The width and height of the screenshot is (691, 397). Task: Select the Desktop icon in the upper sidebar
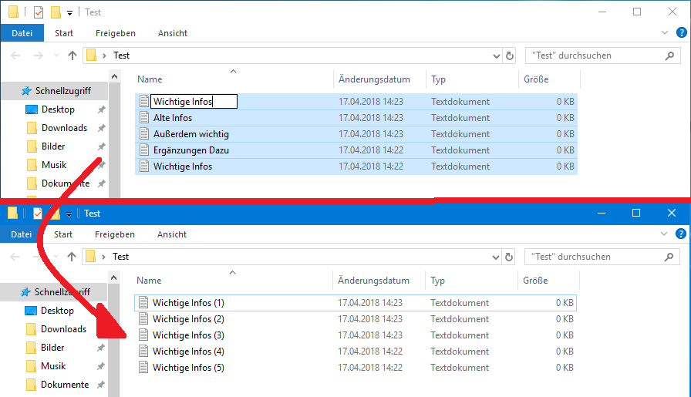31,109
